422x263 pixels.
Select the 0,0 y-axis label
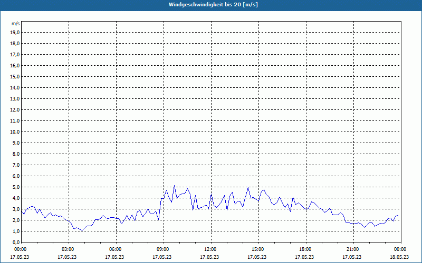click(16, 242)
